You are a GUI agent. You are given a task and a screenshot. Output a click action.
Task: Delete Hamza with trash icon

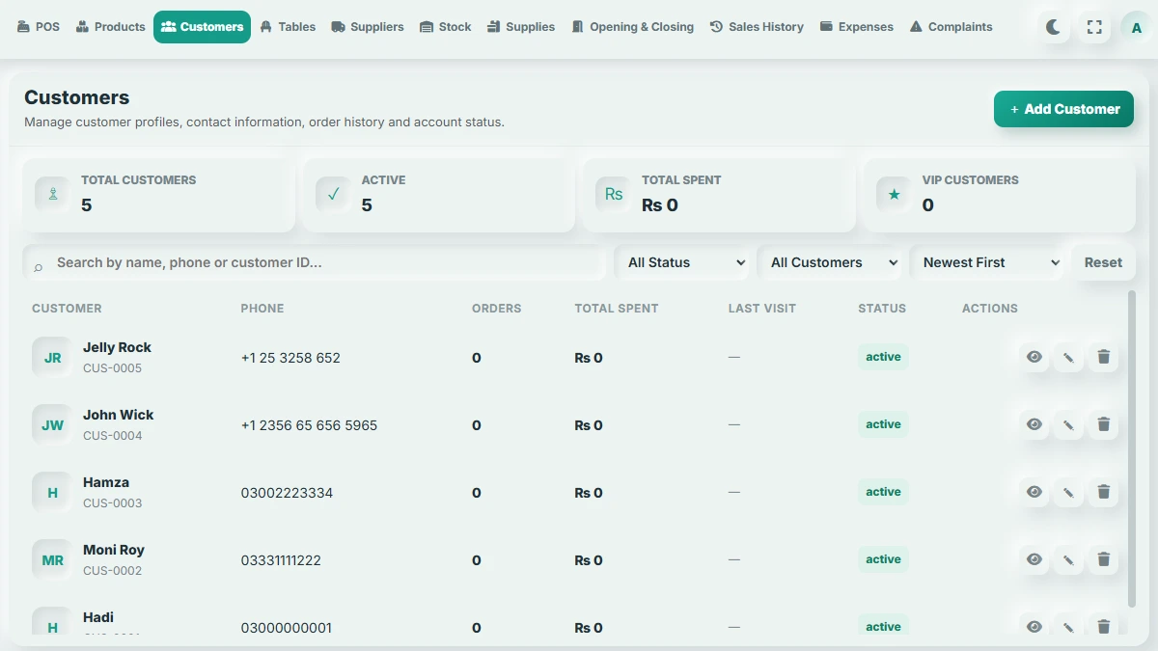click(1104, 492)
